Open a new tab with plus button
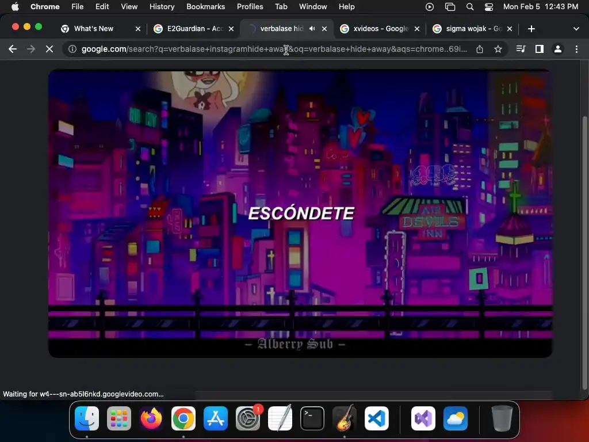Viewport: 589px width, 442px height. click(531, 29)
